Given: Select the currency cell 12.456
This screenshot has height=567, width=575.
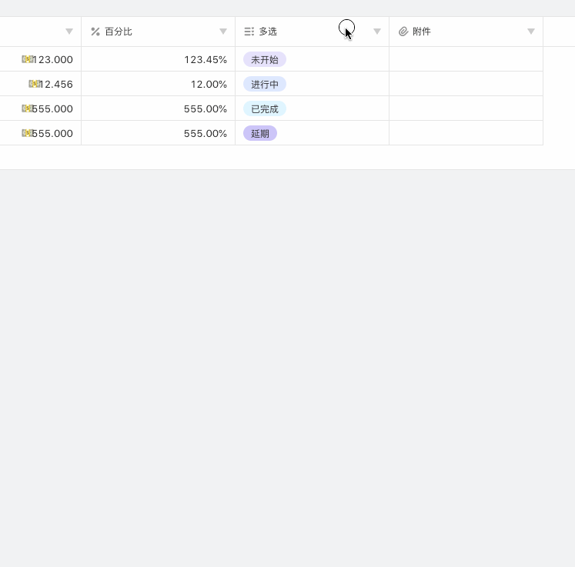Looking at the screenshot, I should [x=40, y=84].
